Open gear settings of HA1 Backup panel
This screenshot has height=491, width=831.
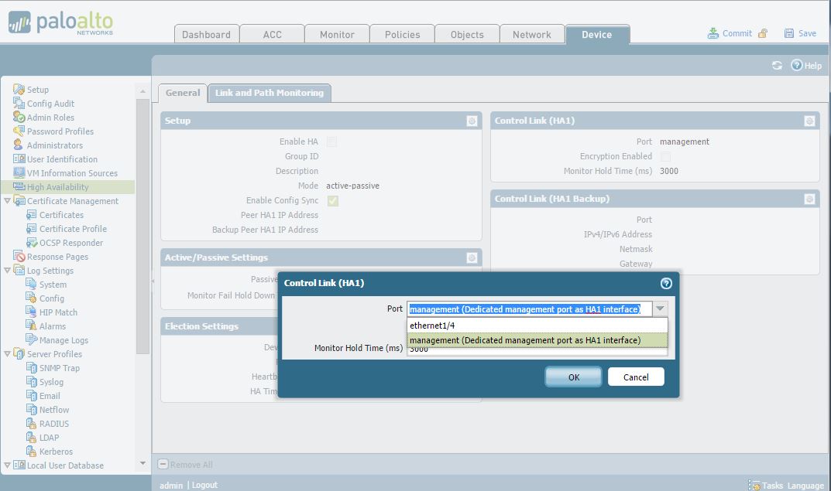[x=809, y=199]
